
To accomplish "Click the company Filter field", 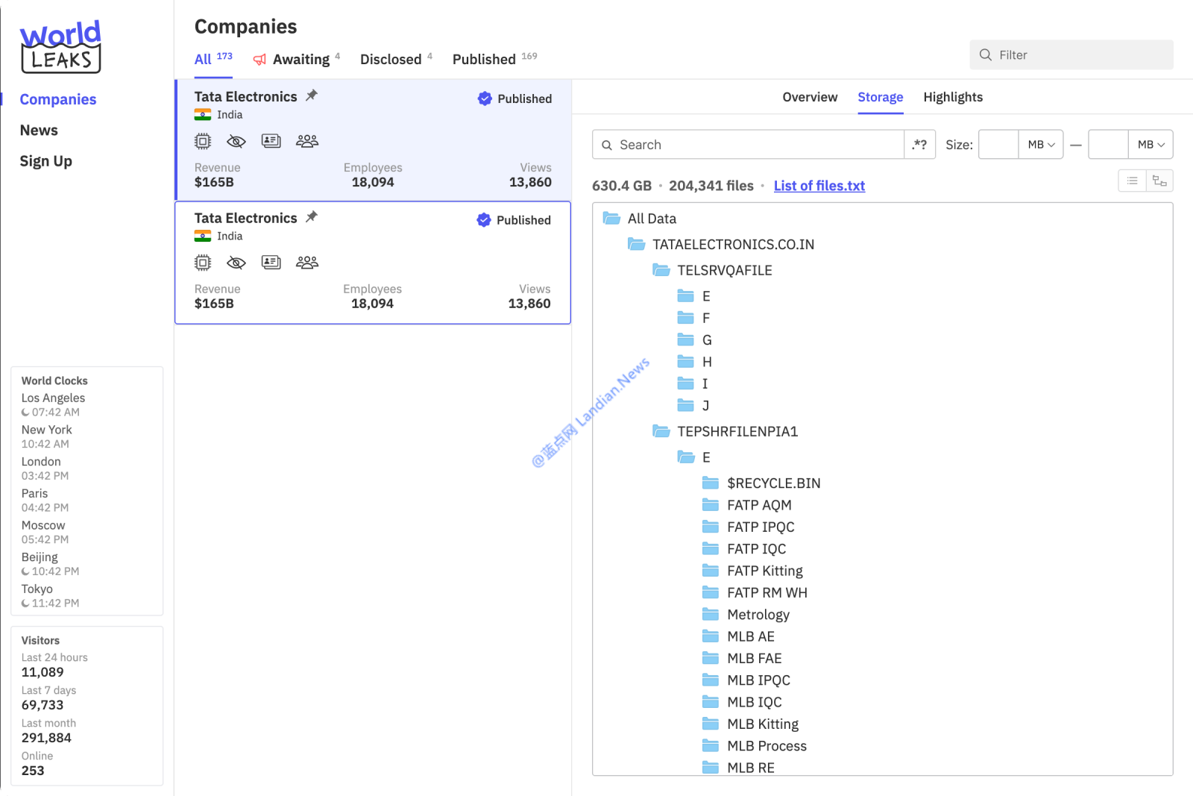I will click(1071, 54).
